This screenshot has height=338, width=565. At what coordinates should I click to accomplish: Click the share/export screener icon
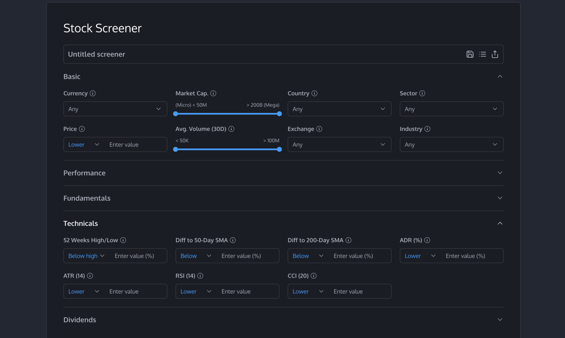click(x=495, y=54)
